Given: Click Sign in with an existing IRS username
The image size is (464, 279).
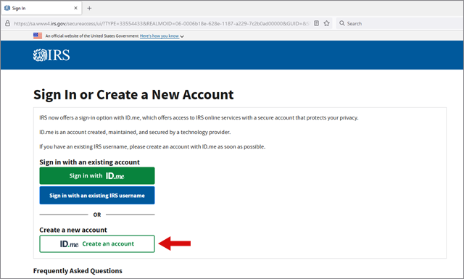Looking at the screenshot, I should [x=97, y=195].
